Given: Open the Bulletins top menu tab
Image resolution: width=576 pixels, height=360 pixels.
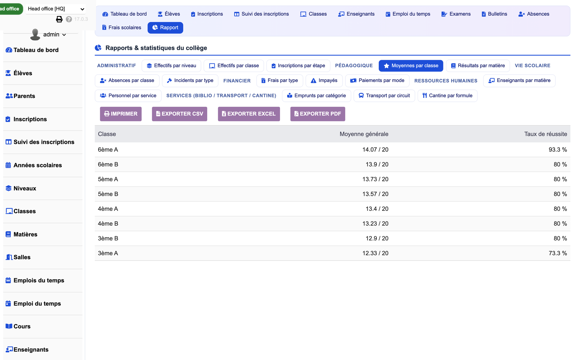Looking at the screenshot, I should [x=494, y=14].
